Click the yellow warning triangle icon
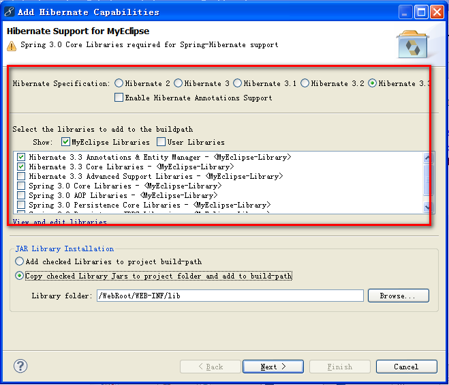449x385 pixels. point(12,46)
